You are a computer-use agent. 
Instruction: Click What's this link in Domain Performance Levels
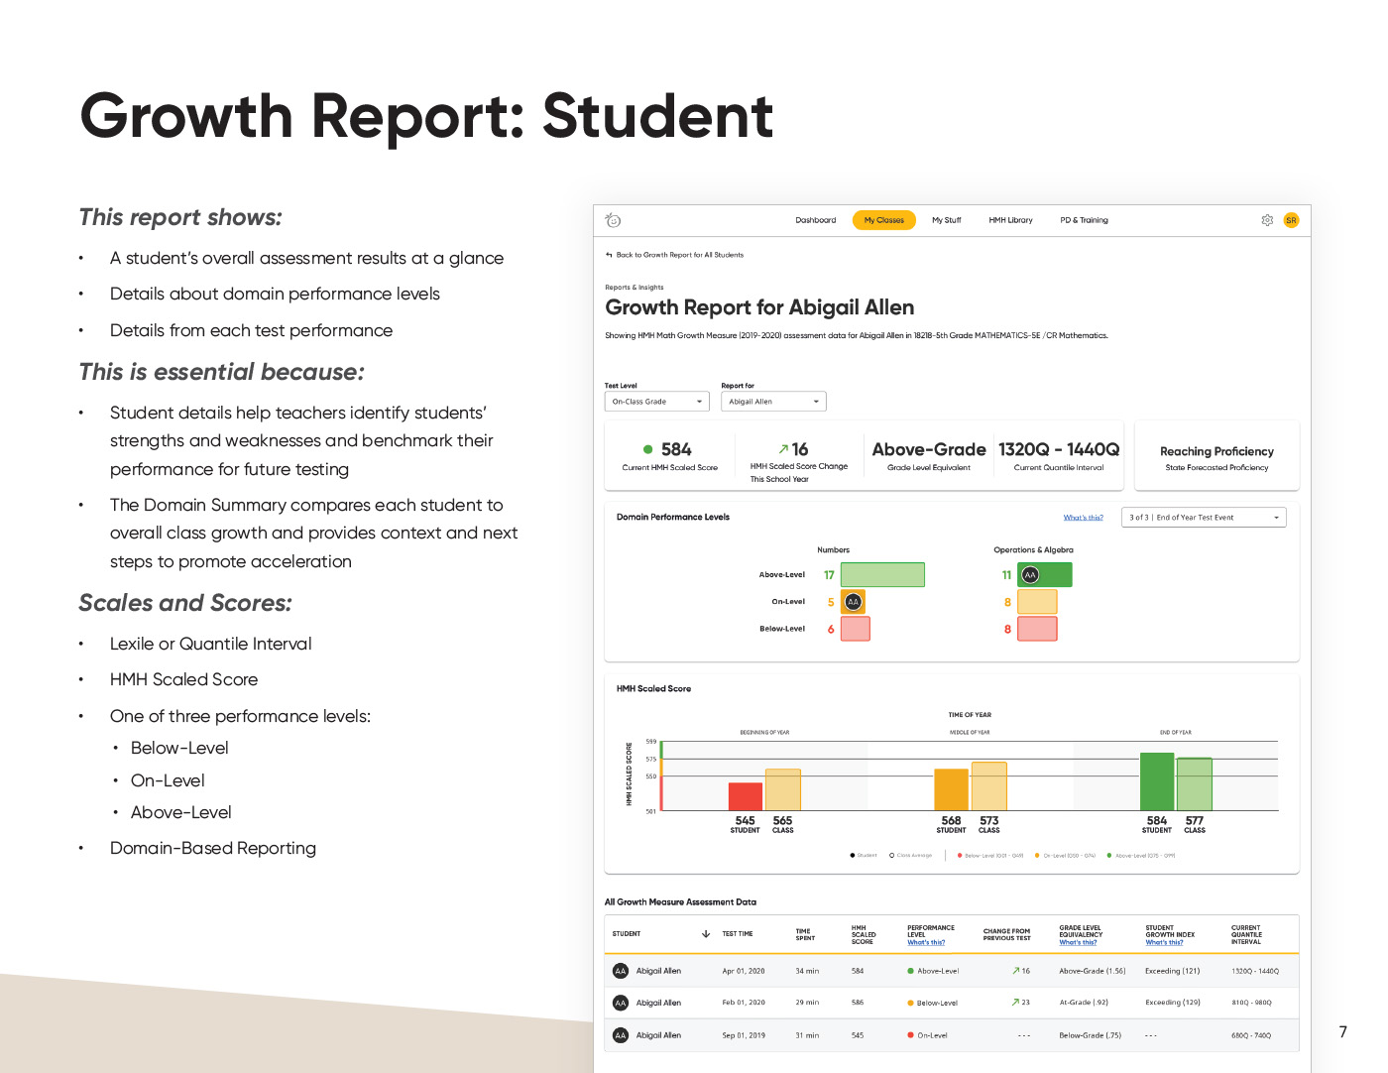pyautogui.click(x=1083, y=518)
